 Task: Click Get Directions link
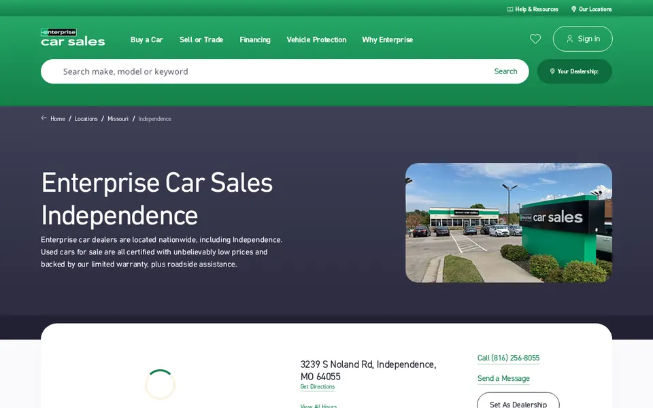[x=318, y=387]
